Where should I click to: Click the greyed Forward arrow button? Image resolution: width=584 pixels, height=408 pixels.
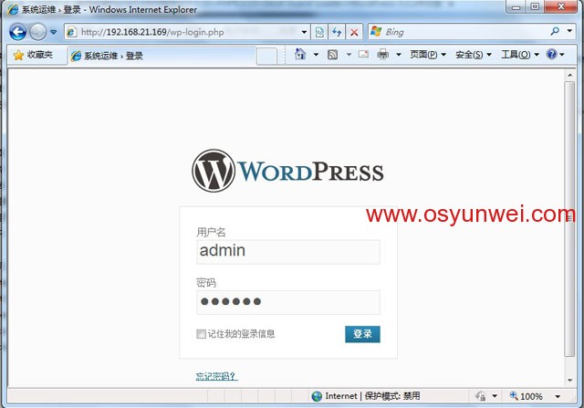pyautogui.click(x=38, y=32)
